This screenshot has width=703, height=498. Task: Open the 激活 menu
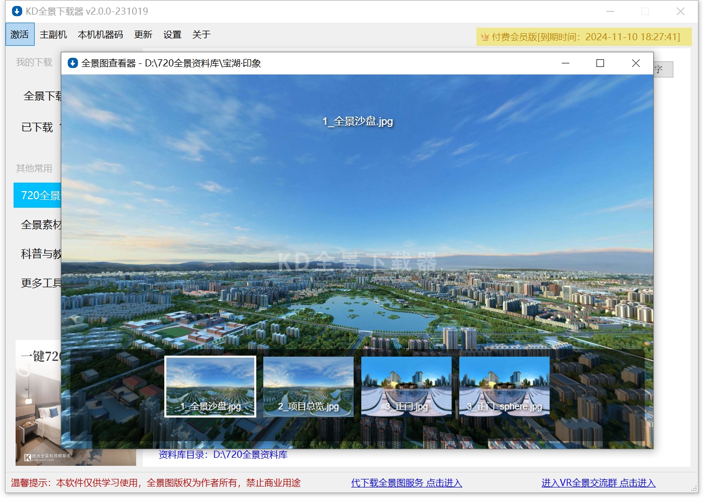(x=20, y=34)
